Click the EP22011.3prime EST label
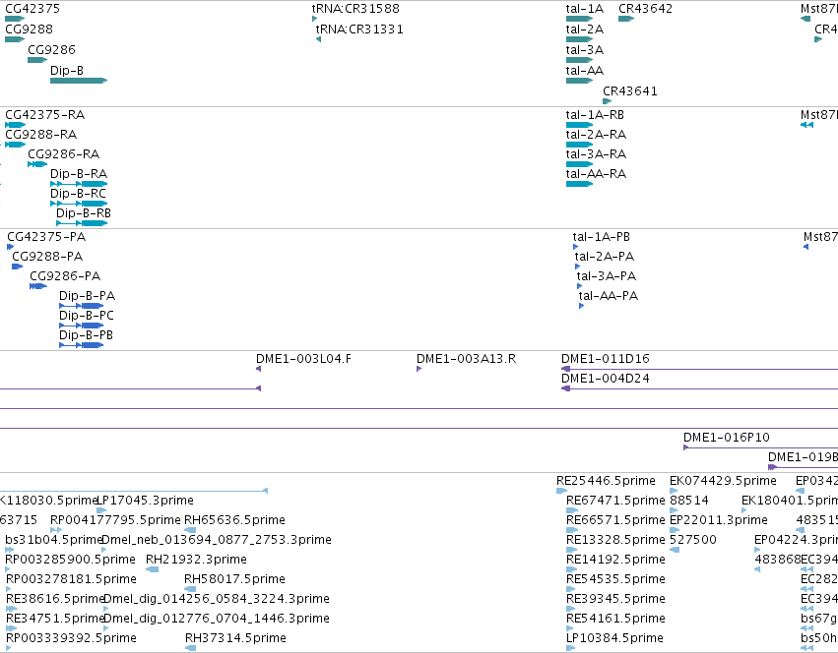This screenshot has height=653, width=838. coord(719,520)
